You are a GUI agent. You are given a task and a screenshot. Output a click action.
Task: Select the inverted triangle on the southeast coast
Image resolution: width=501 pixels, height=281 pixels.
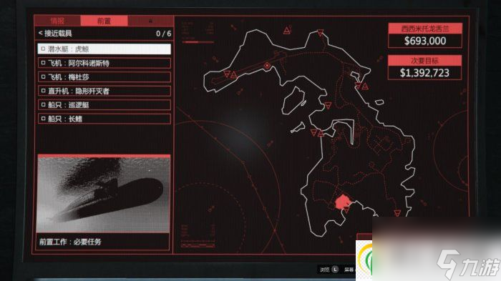tap(397, 213)
